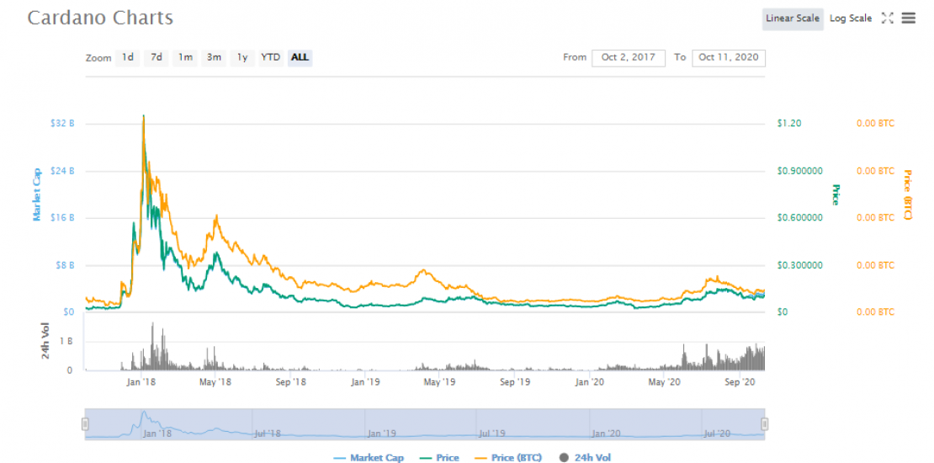Click the January 2018 price peak

pos(144,116)
